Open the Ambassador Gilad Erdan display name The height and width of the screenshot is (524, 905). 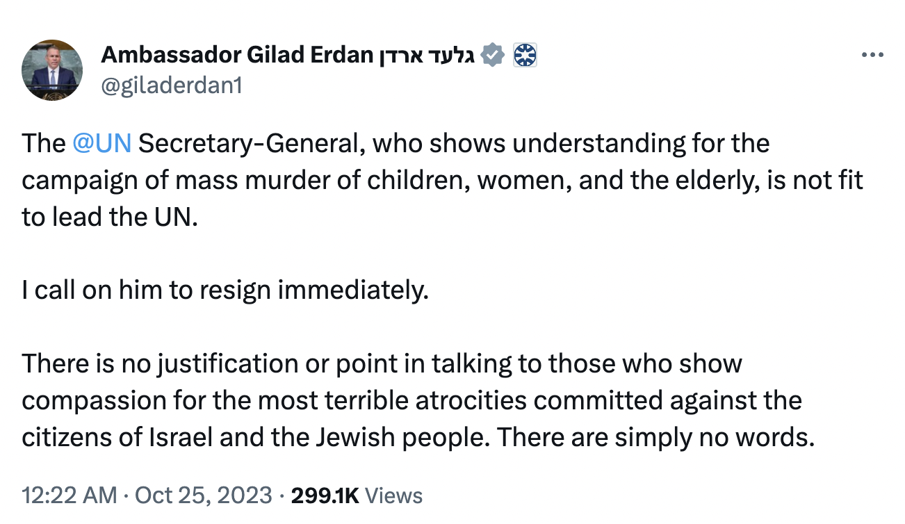237,54
